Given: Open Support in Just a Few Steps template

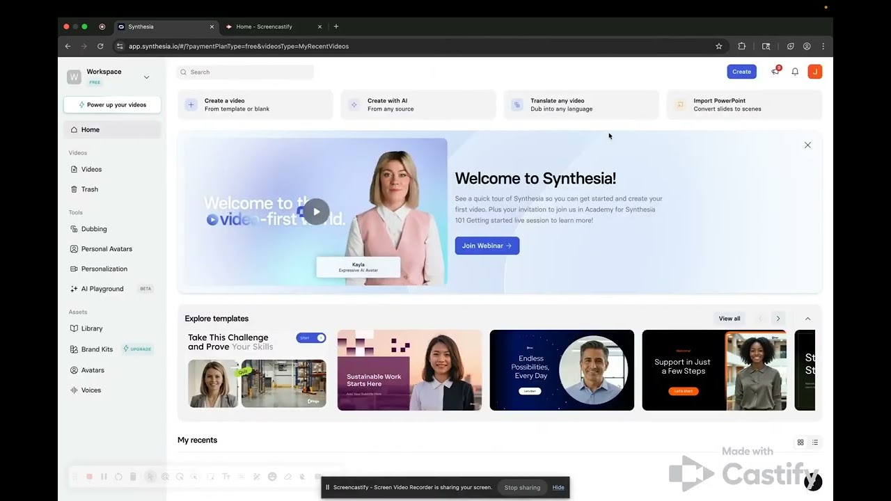Looking at the screenshot, I should 714,370.
